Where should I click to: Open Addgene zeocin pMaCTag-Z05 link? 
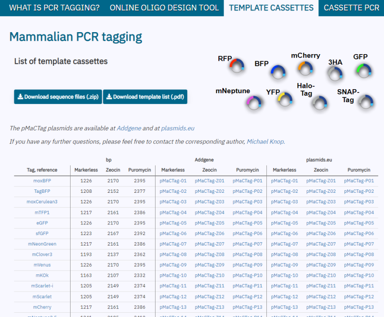pos(209,223)
